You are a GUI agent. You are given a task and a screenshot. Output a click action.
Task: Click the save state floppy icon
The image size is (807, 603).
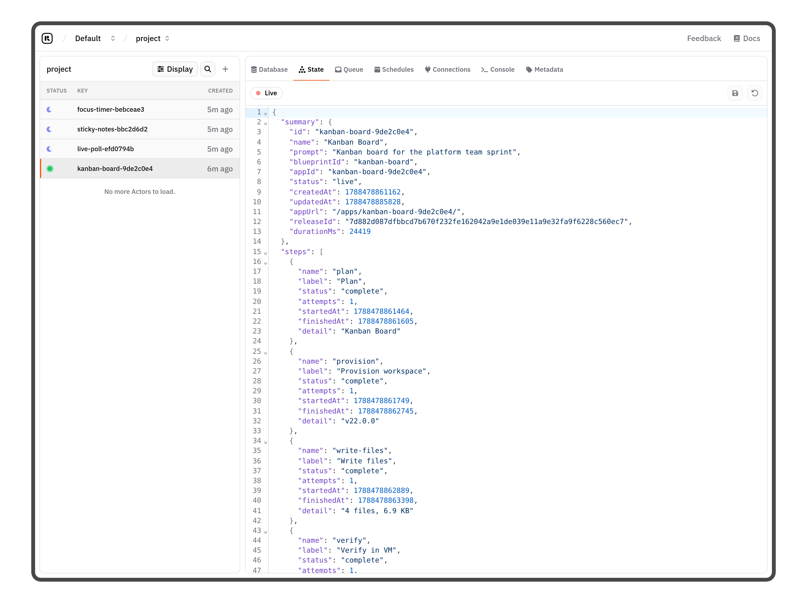(735, 93)
